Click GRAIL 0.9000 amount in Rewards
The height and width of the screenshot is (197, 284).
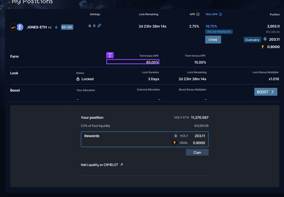[x=199, y=143]
